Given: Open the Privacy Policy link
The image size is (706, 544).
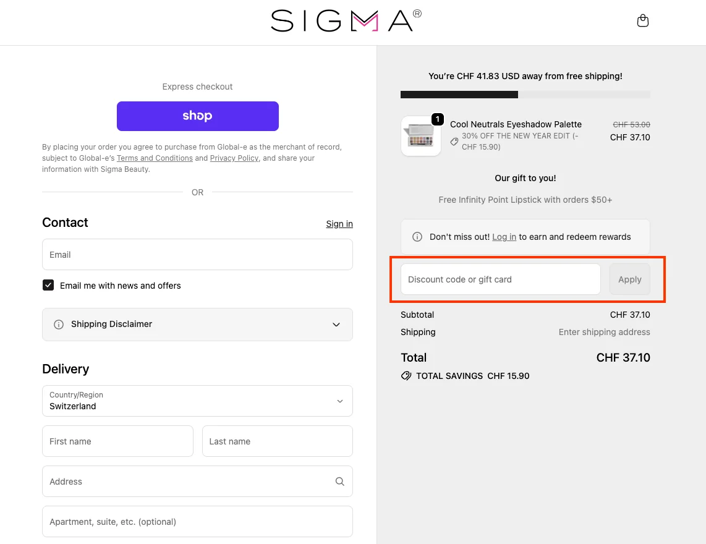Looking at the screenshot, I should pyautogui.click(x=234, y=158).
